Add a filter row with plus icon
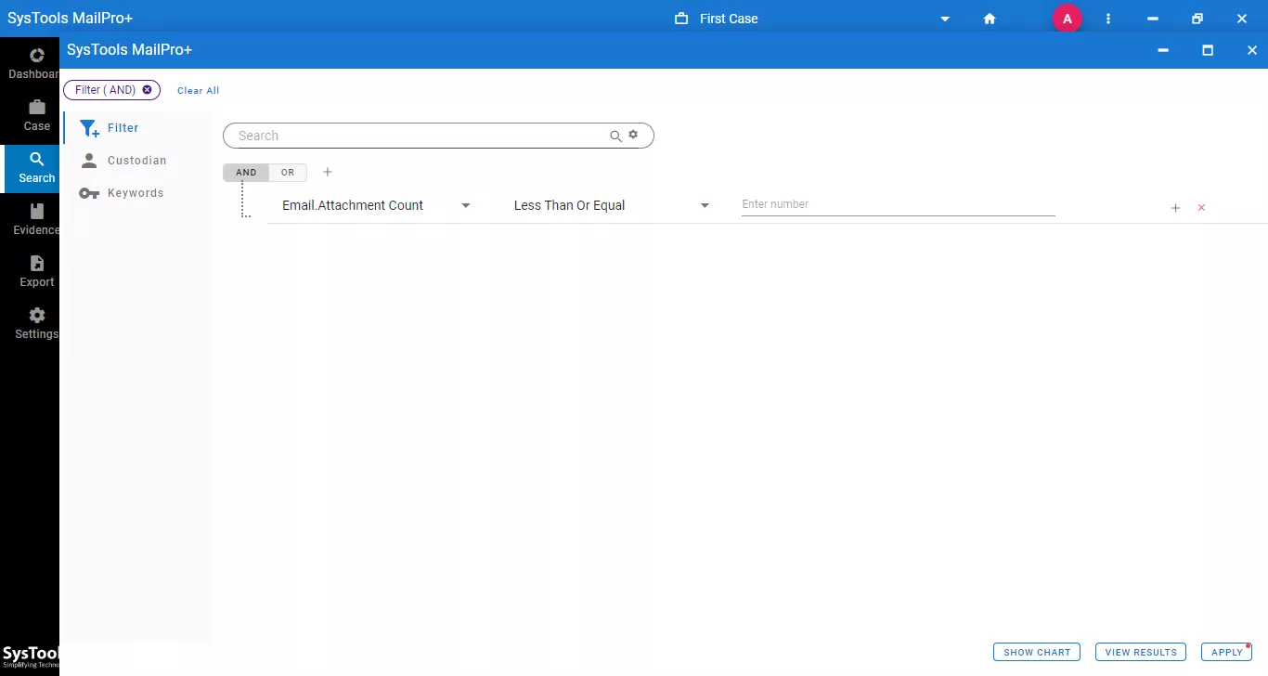Screen dimensions: 1268x676 tap(1175, 208)
